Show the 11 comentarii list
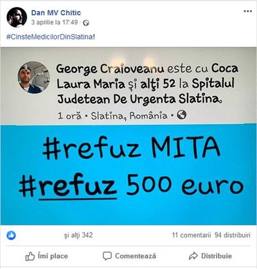257x269 pixels. pos(191,235)
